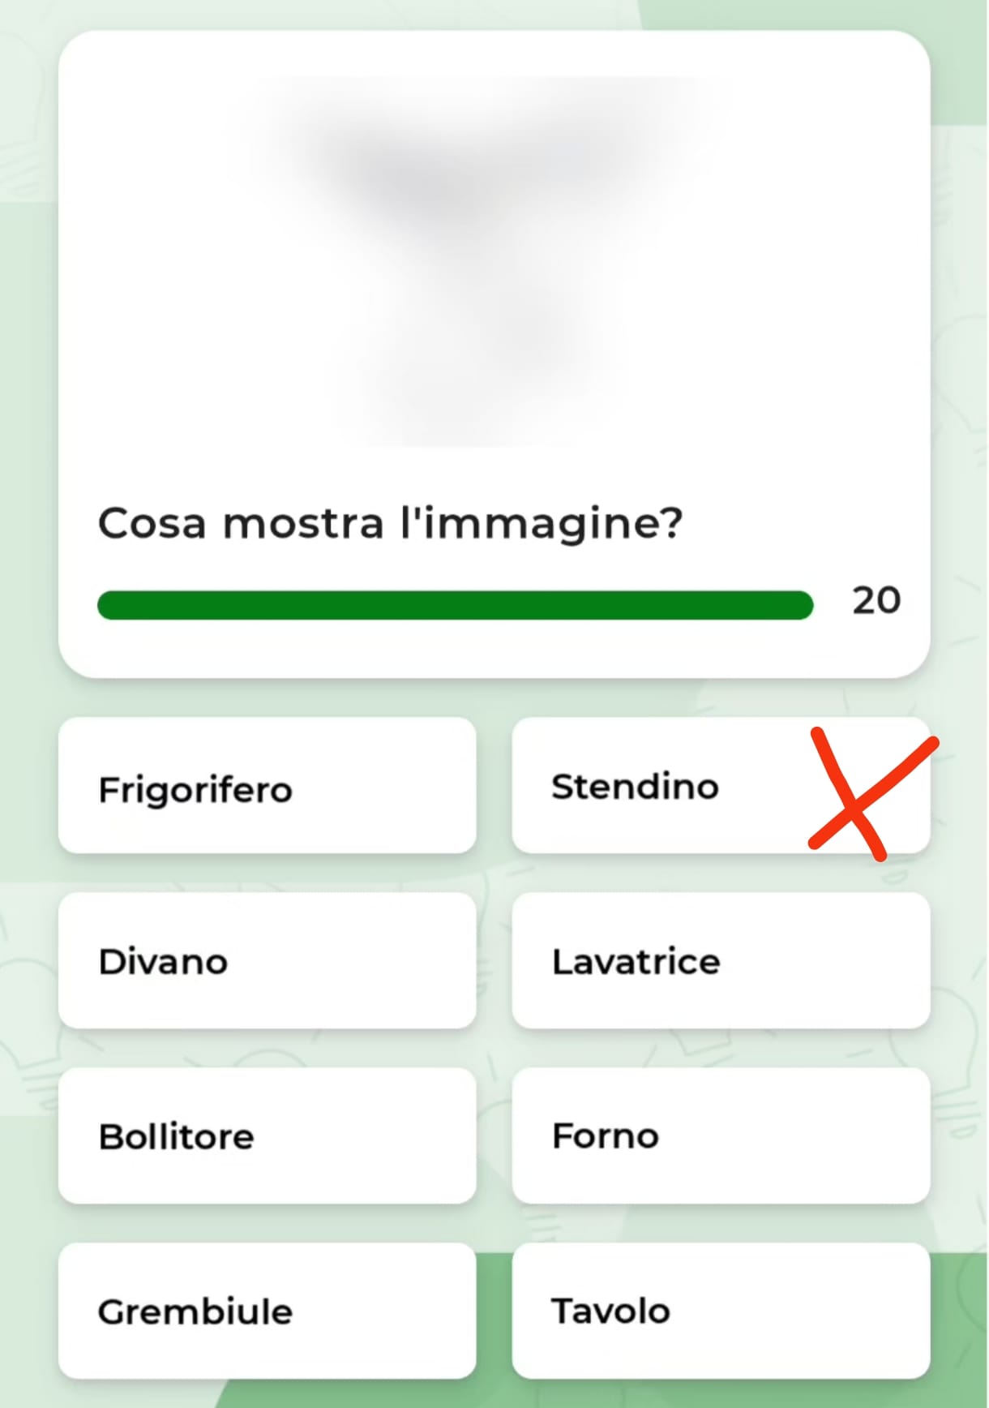Click the Forno answer button
989x1408 pixels.
721,1135
